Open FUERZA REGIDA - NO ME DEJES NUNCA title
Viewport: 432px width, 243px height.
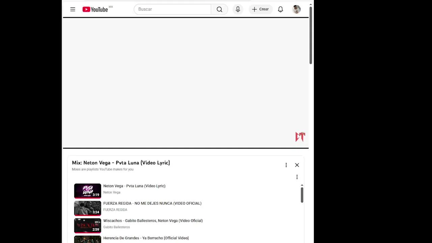click(x=152, y=203)
